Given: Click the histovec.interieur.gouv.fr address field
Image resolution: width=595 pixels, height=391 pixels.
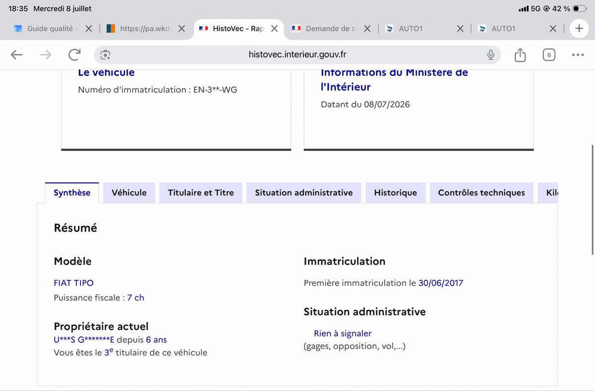Looking at the screenshot, I should (x=297, y=55).
